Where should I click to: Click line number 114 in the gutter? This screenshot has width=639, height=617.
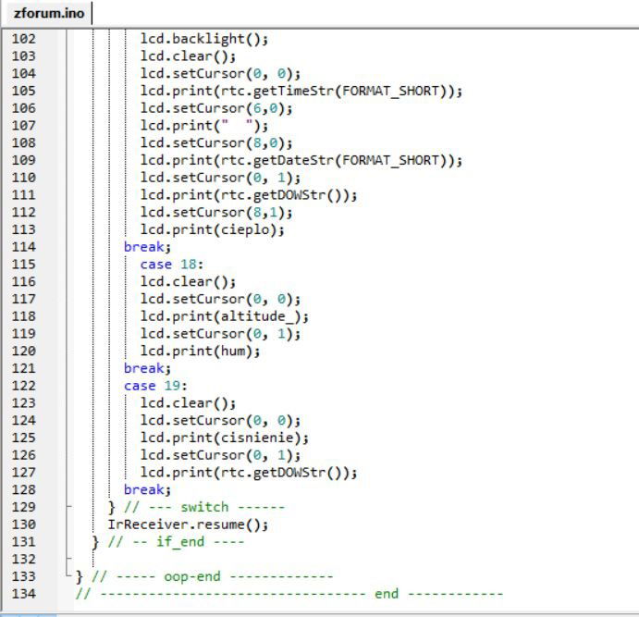(24, 247)
